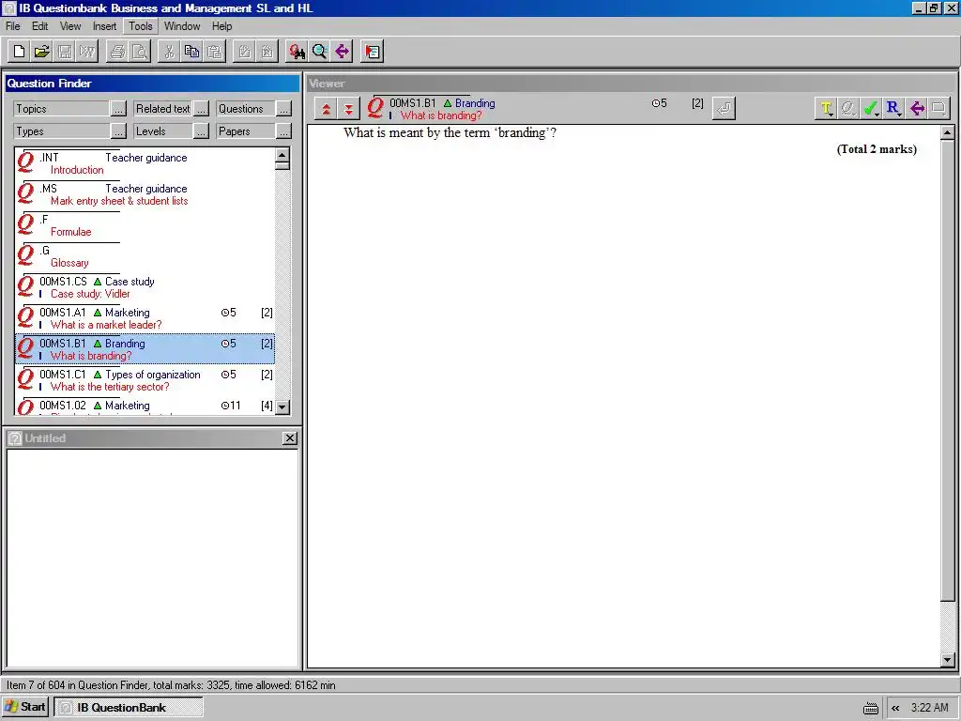Click the greyed R document toolbar icon
Viewport: 961px width, 721px height.
point(267,52)
